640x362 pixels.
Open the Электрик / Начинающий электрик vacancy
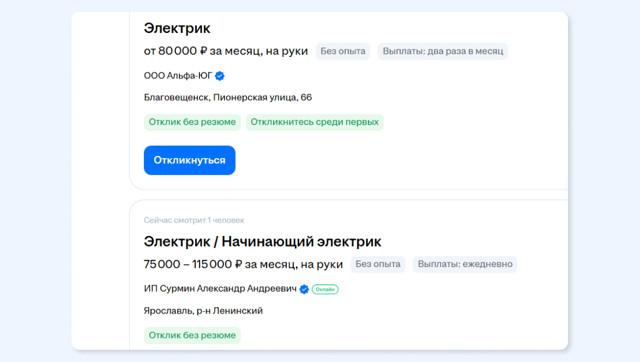[x=262, y=242]
